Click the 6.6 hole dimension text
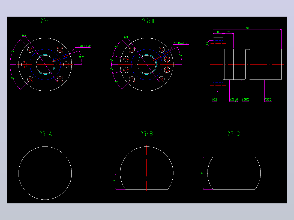Image resolution: width=294 pixels, height=220 pixels. pyautogui.click(x=207, y=43)
